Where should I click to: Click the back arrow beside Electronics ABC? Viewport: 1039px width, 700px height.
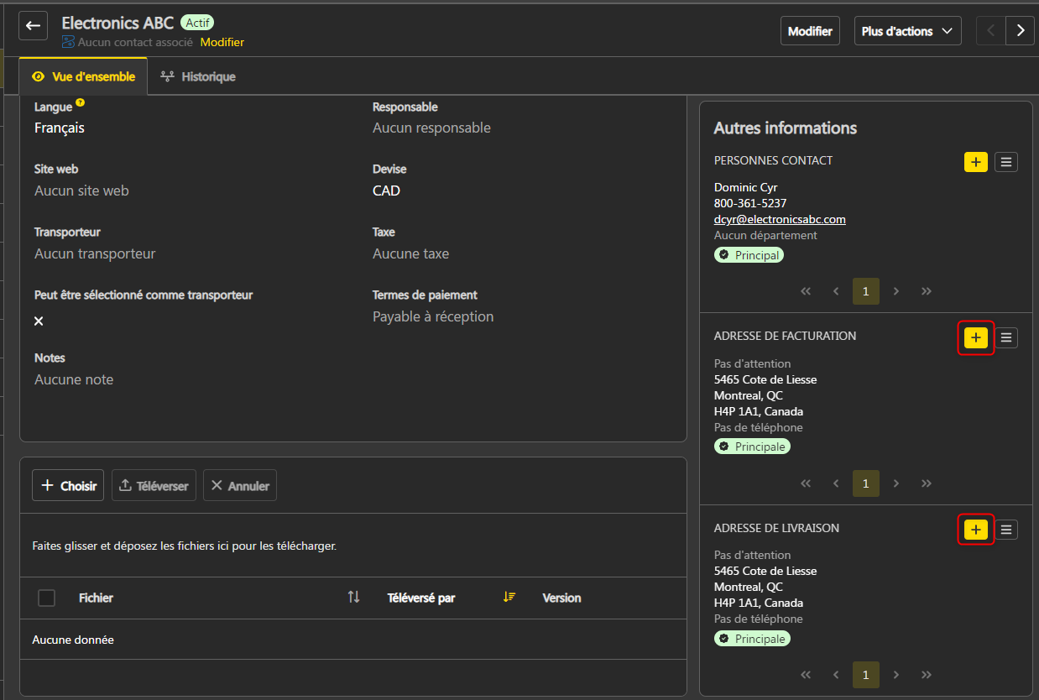(33, 25)
